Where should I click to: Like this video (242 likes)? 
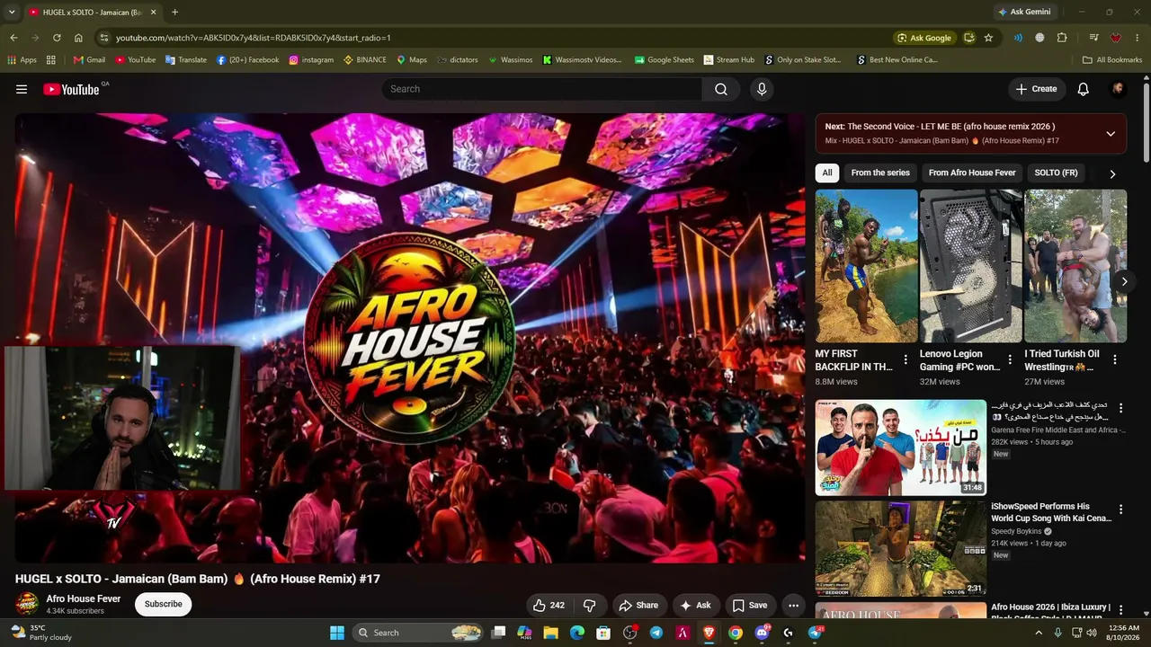pos(549,606)
